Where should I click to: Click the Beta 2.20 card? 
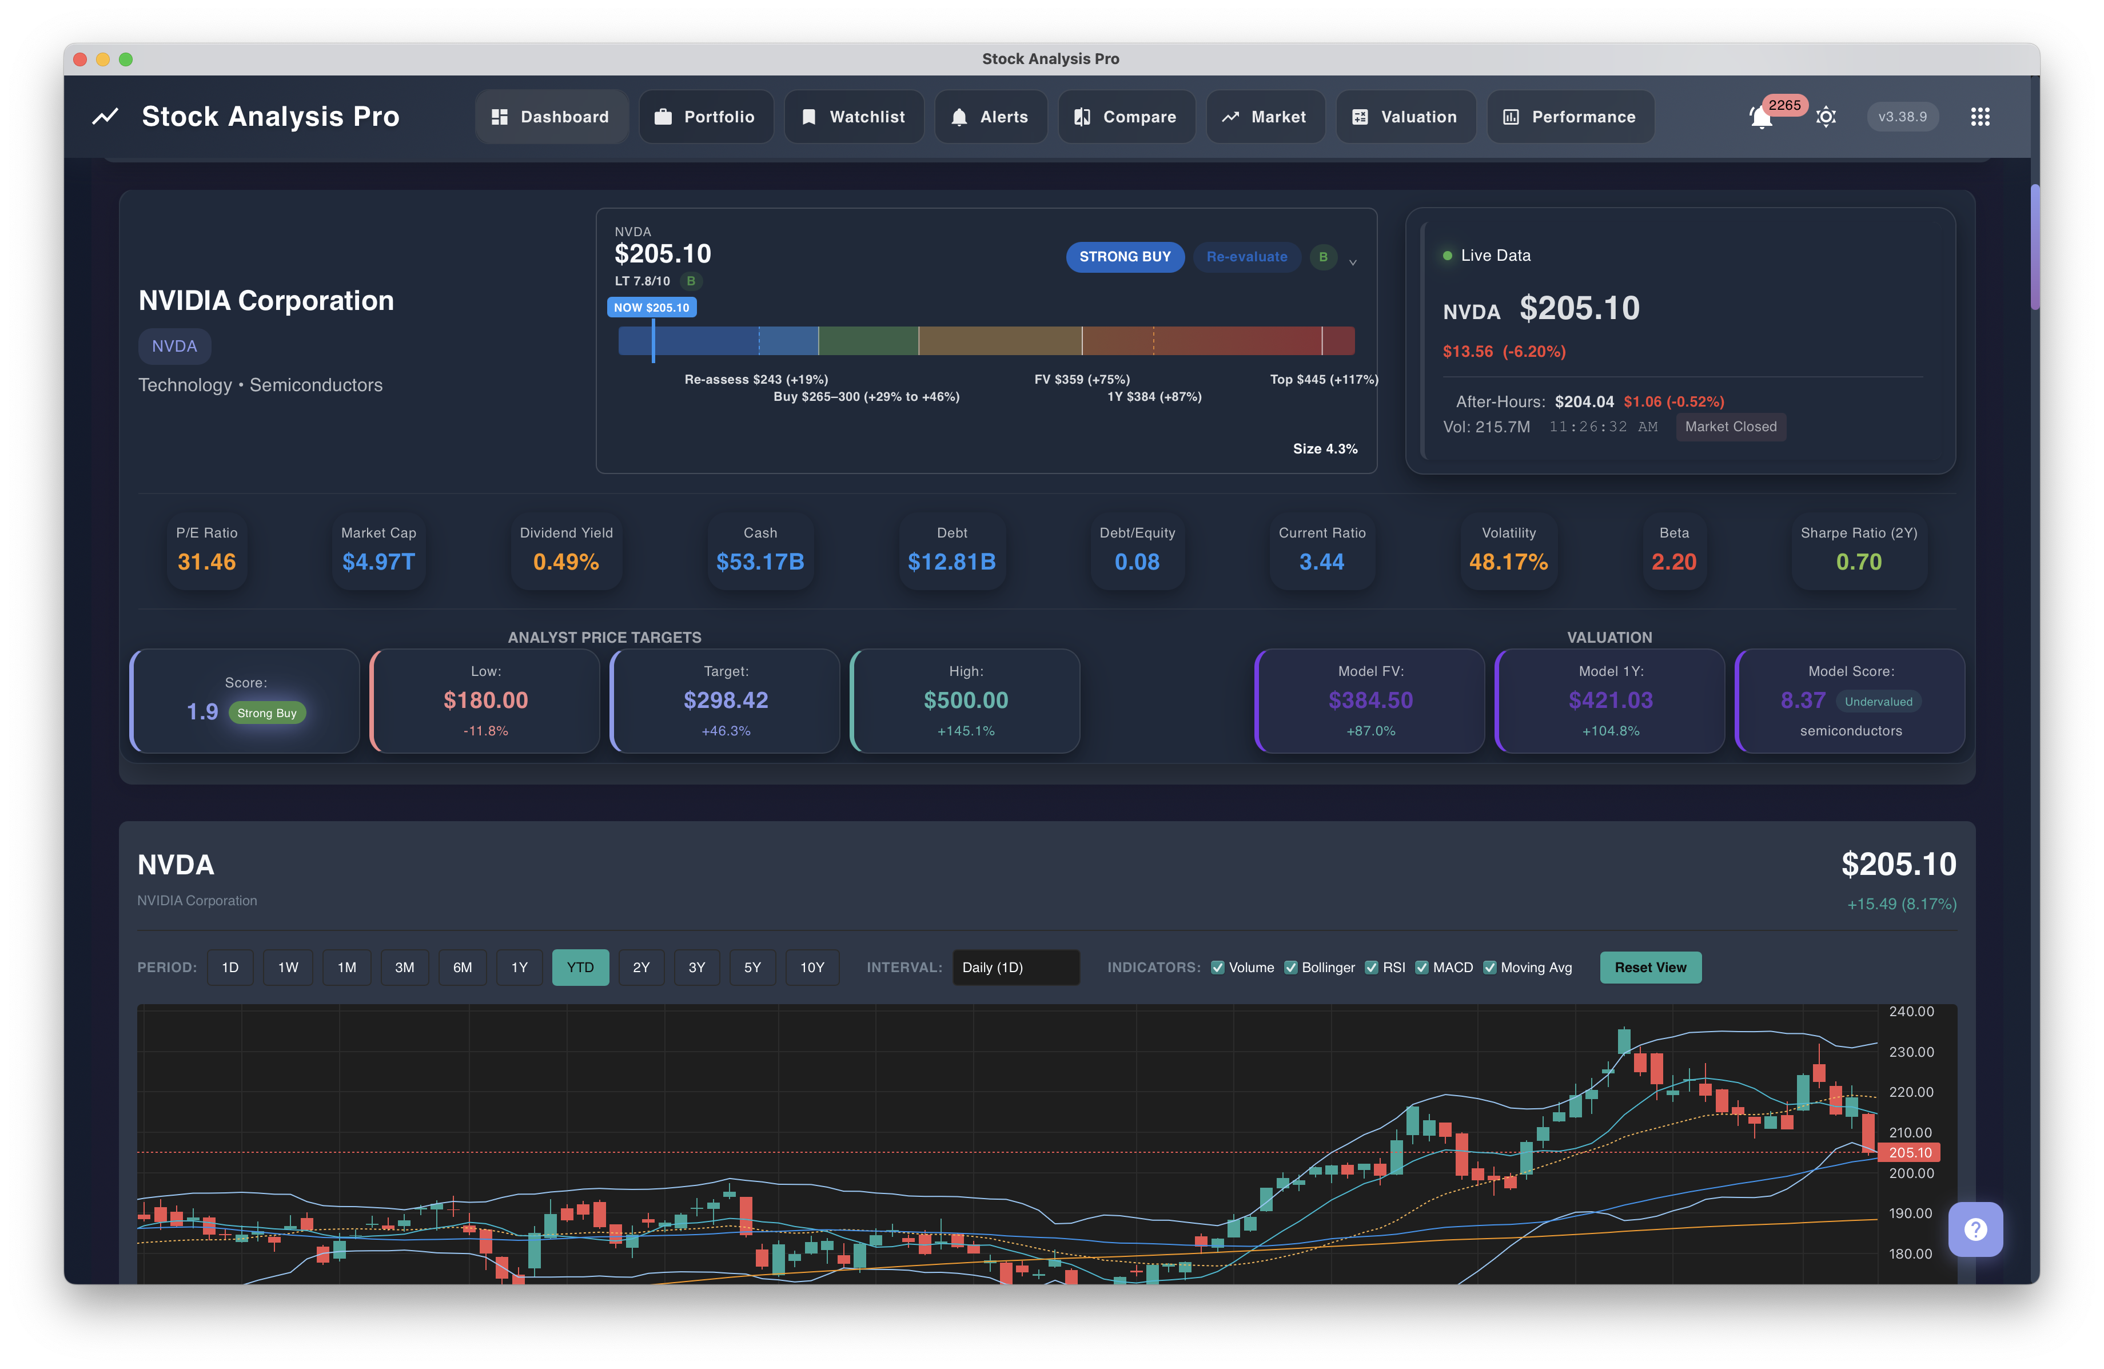(1673, 550)
